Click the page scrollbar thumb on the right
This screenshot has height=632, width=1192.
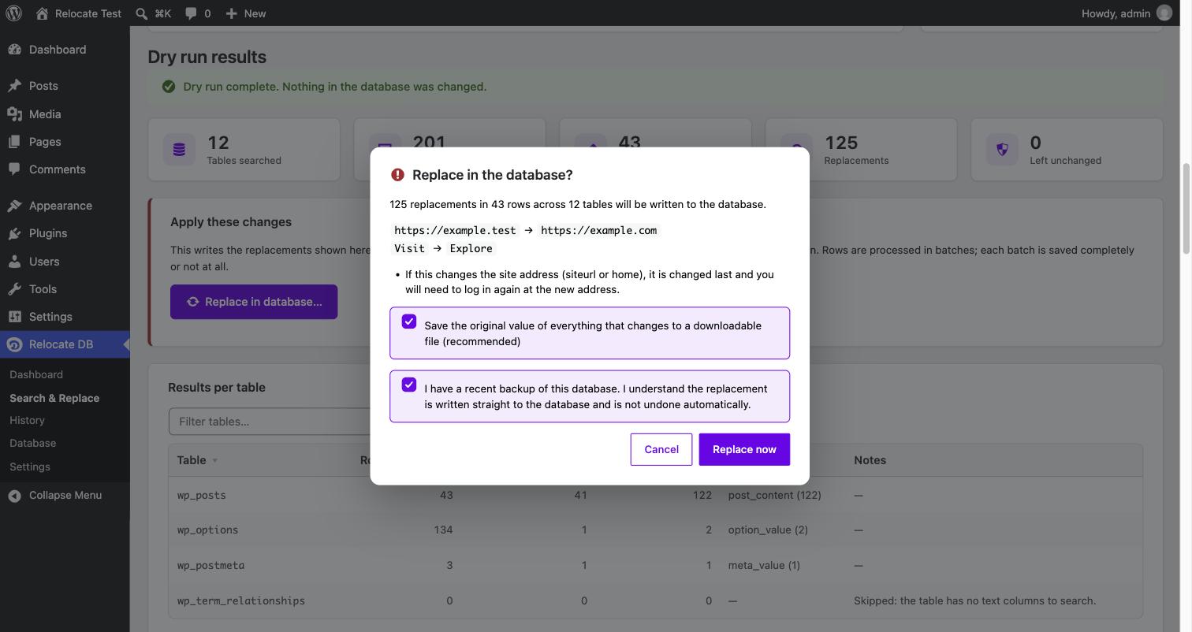(x=1186, y=209)
